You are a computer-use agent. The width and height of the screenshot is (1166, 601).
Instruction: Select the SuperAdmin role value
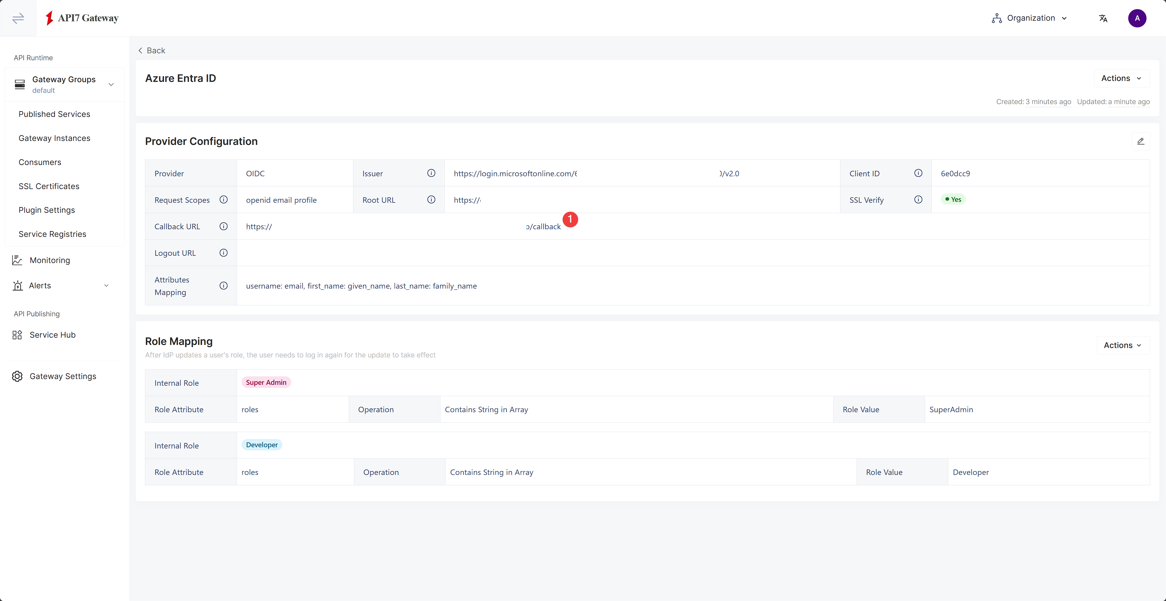coord(951,409)
